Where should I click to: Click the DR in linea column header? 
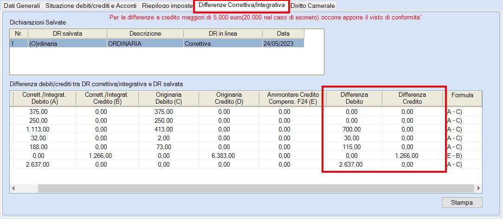click(x=223, y=34)
